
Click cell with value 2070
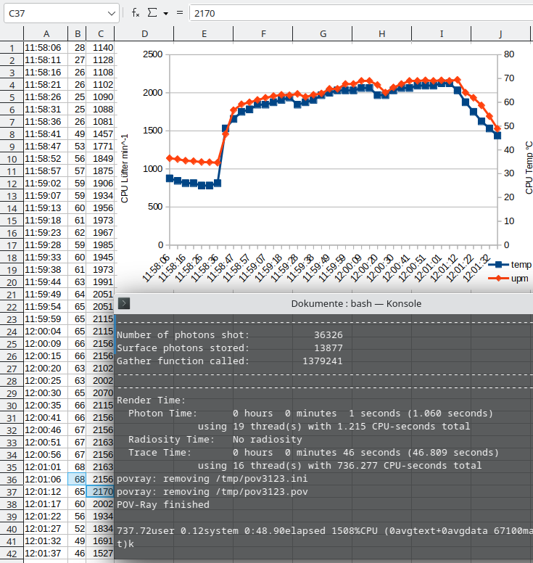[101, 393]
